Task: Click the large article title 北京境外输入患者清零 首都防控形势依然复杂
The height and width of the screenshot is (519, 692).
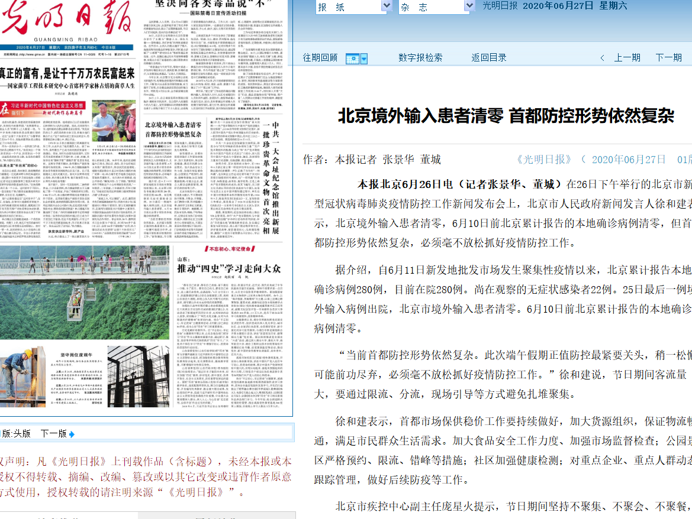Action: 506,116
